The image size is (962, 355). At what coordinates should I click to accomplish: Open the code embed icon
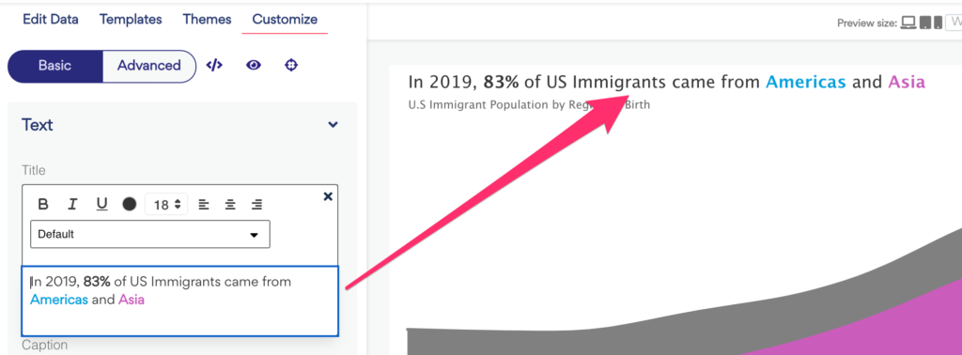coord(213,65)
